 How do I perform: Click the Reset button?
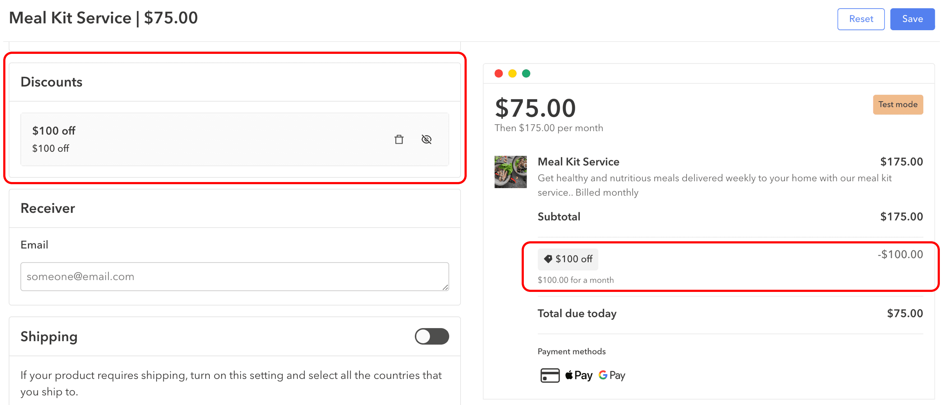coord(860,19)
